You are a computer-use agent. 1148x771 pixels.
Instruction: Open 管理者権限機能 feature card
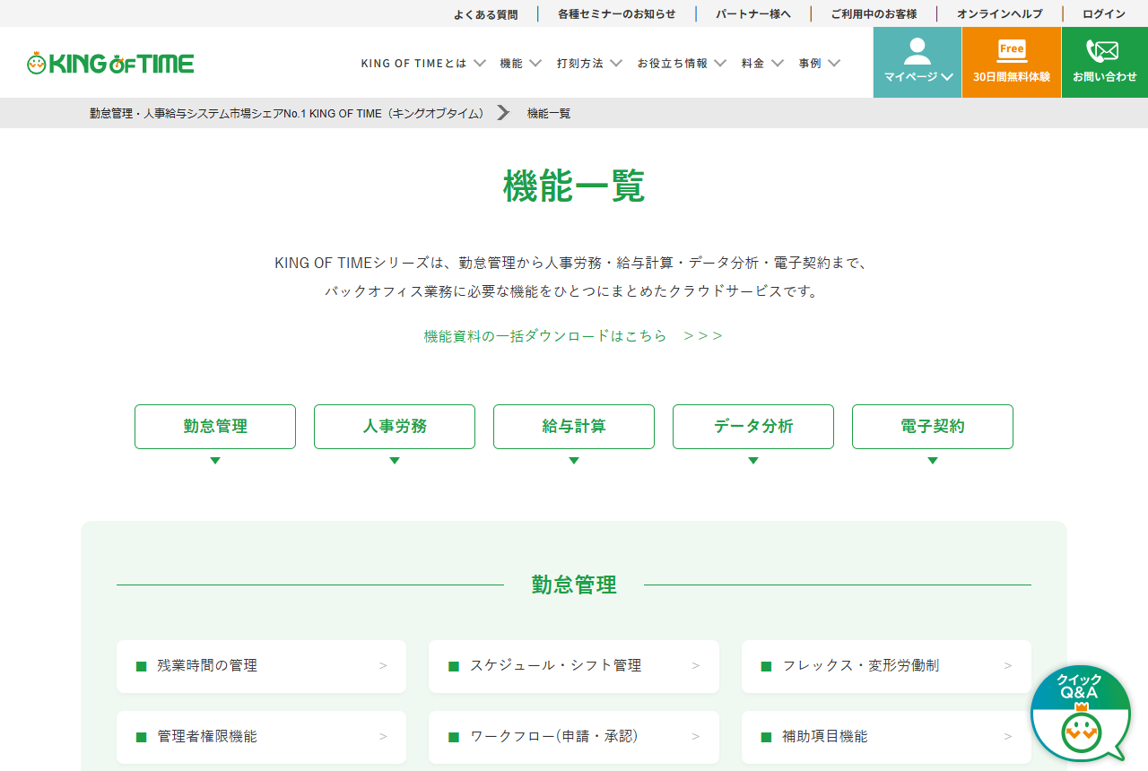[261, 737]
